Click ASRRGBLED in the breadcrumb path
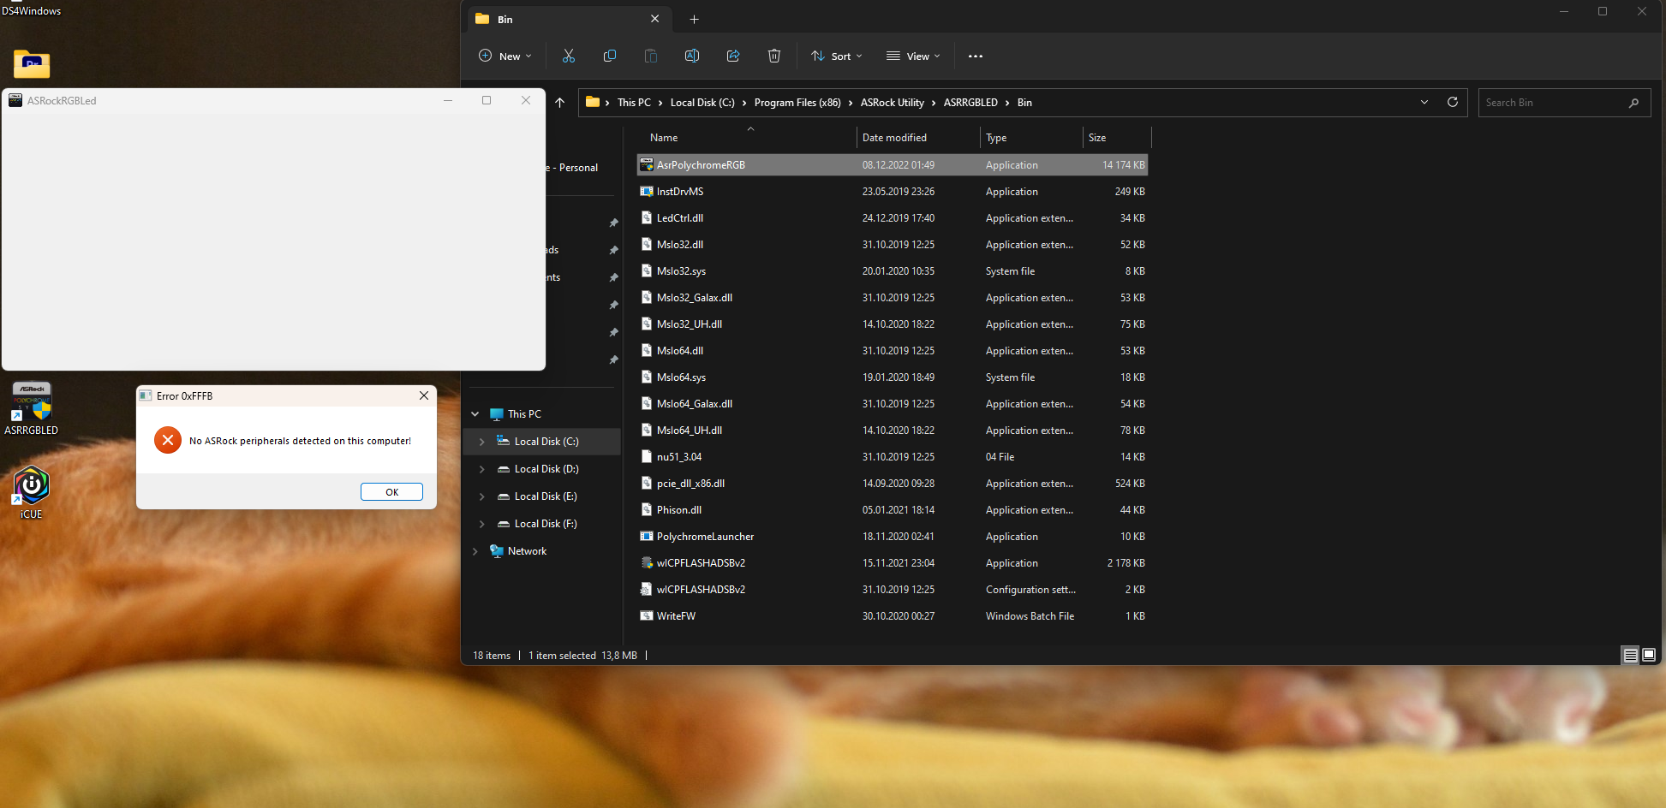Image resolution: width=1666 pixels, height=808 pixels. (x=970, y=103)
